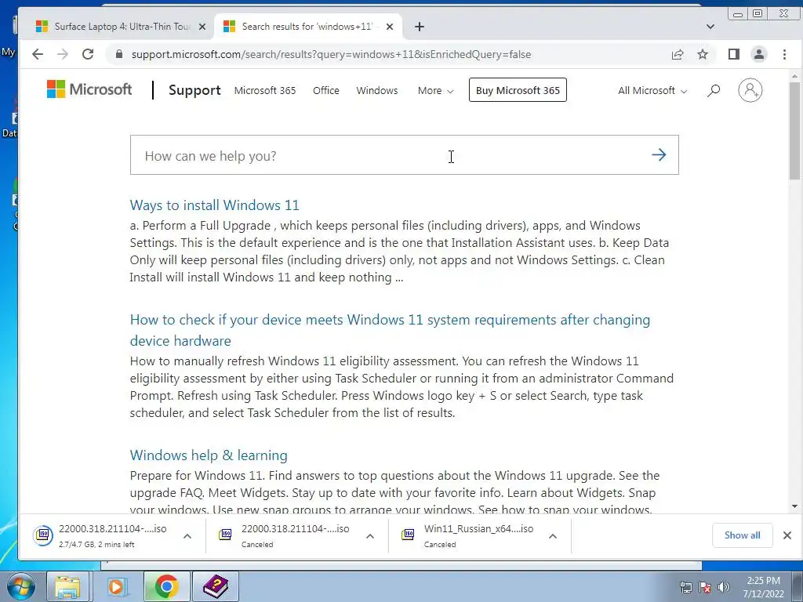Close the Surface Laptop 4 tab
This screenshot has height=602, width=803.
point(202,27)
